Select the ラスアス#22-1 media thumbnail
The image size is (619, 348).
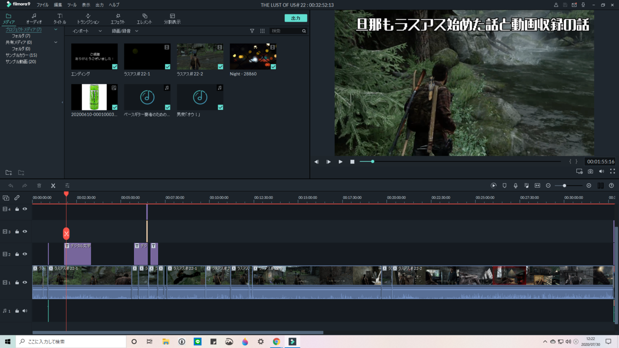147,56
